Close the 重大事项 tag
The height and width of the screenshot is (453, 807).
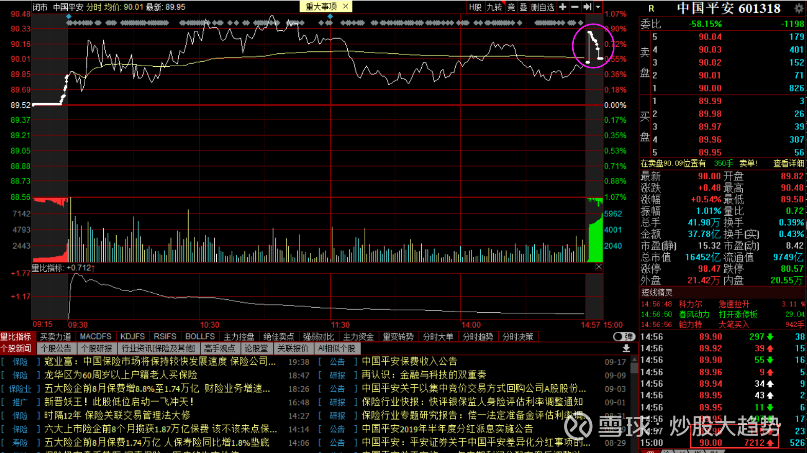[x=346, y=6]
